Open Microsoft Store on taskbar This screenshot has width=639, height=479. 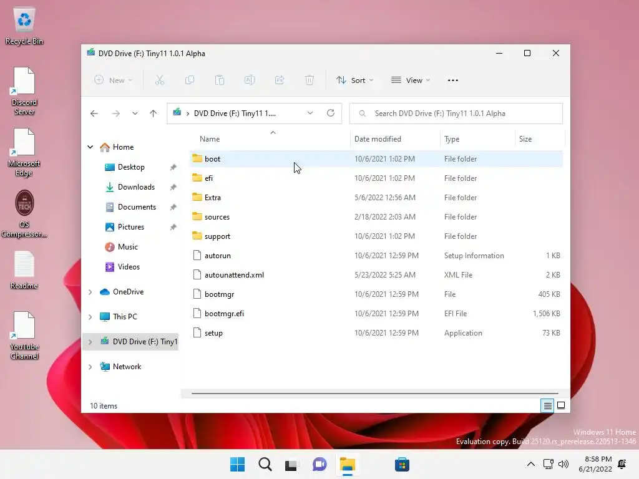[x=402, y=464]
